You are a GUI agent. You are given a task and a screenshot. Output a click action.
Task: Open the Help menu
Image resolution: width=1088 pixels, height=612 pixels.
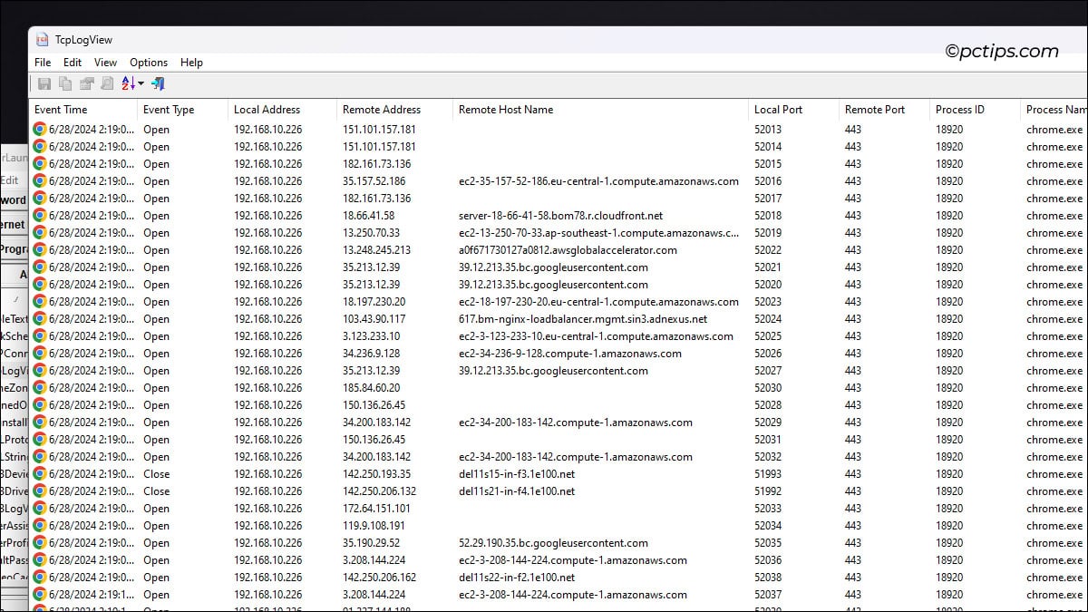pyautogui.click(x=191, y=63)
